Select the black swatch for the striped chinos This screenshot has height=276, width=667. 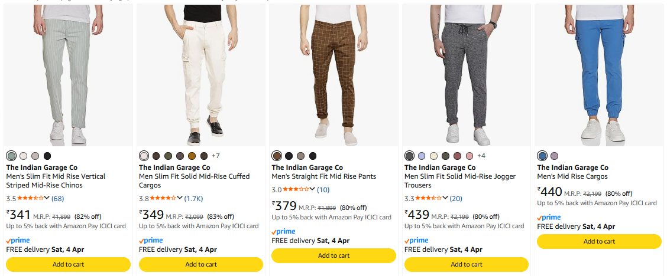[x=47, y=156]
